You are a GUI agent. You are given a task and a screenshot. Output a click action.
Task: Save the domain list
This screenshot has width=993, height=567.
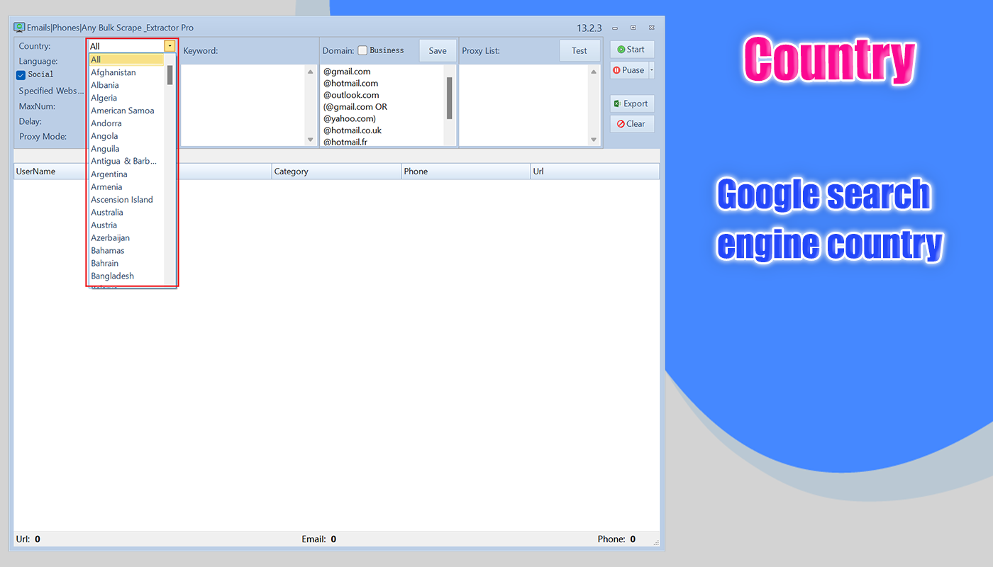click(438, 51)
